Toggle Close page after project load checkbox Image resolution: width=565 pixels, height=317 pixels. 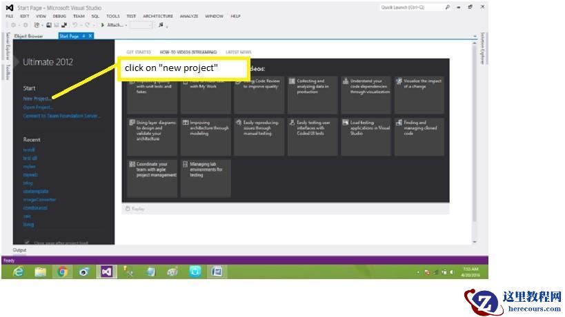pyautogui.click(x=27, y=243)
